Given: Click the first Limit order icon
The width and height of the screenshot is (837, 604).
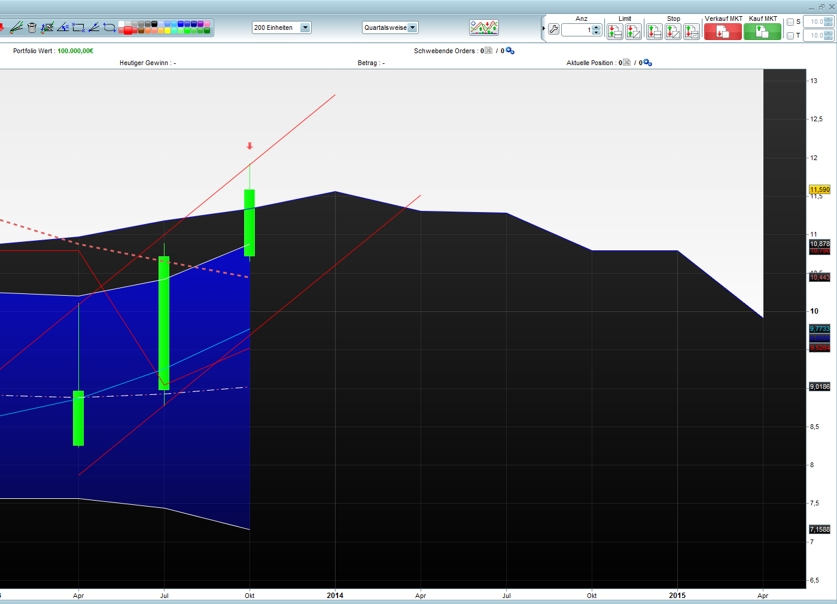Looking at the screenshot, I should (614, 32).
